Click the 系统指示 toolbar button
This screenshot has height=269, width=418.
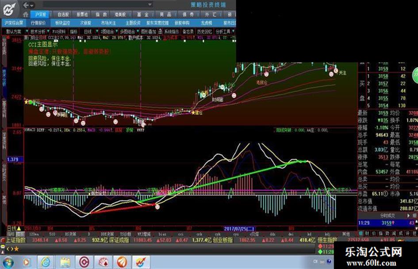click(x=172, y=31)
